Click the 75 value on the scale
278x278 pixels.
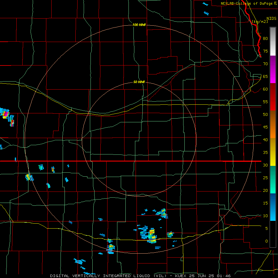265,51
